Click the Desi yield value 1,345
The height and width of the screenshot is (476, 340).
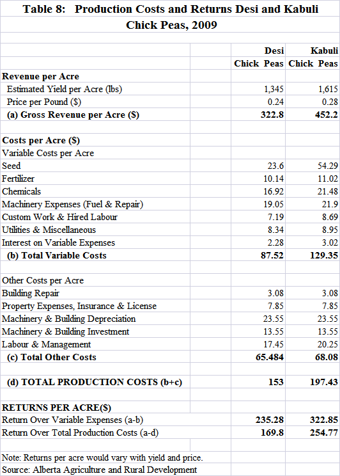pyautogui.click(x=274, y=89)
